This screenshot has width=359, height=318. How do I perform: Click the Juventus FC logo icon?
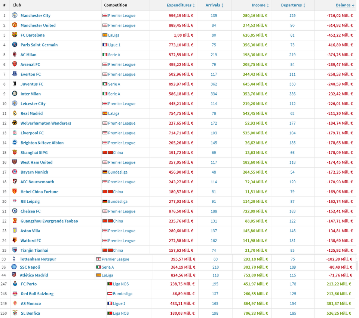(15, 84)
